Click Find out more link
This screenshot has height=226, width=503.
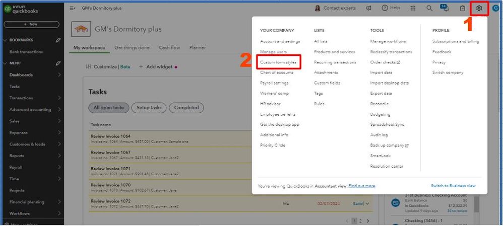tap(361, 186)
